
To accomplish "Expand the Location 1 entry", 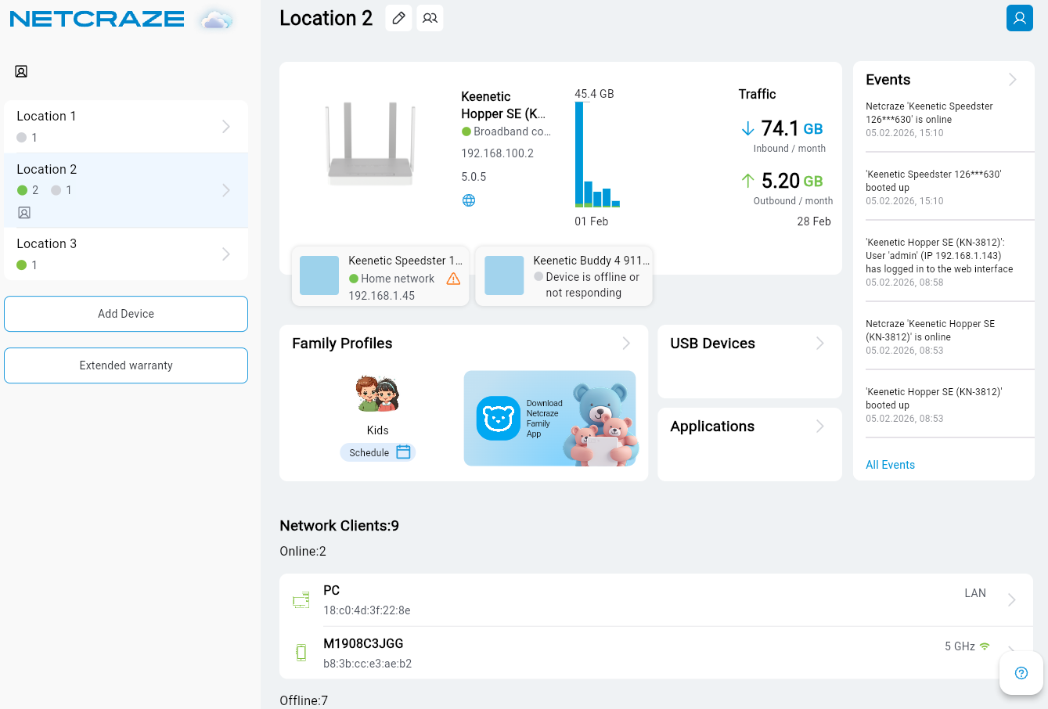I will pyautogui.click(x=226, y=126).
